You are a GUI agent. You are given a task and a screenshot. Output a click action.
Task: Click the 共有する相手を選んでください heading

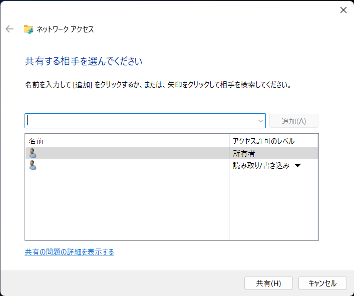(84, 61)
